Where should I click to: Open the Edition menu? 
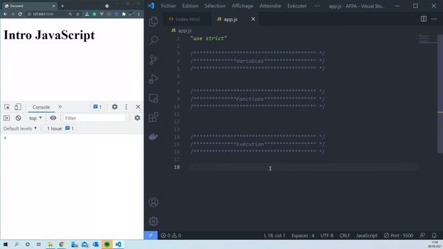tap(190, 6)
